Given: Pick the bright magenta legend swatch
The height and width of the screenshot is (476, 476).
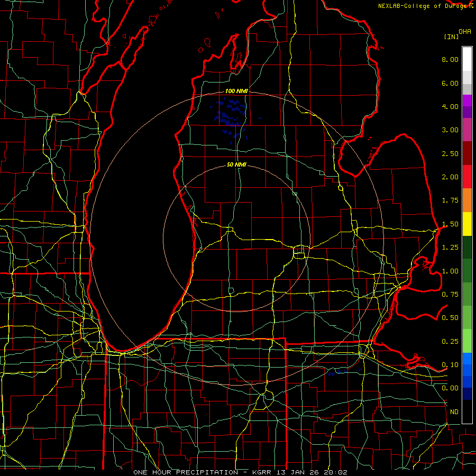Looking at the screenshot, I should pos(467,100).
